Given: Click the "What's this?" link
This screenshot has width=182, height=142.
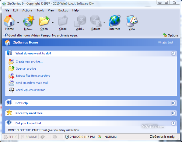Looking at the screenshot, I should coord(166,43).
